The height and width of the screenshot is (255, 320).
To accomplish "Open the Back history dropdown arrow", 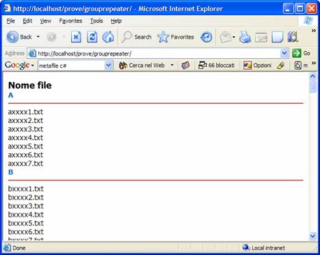I will [38, 37].
